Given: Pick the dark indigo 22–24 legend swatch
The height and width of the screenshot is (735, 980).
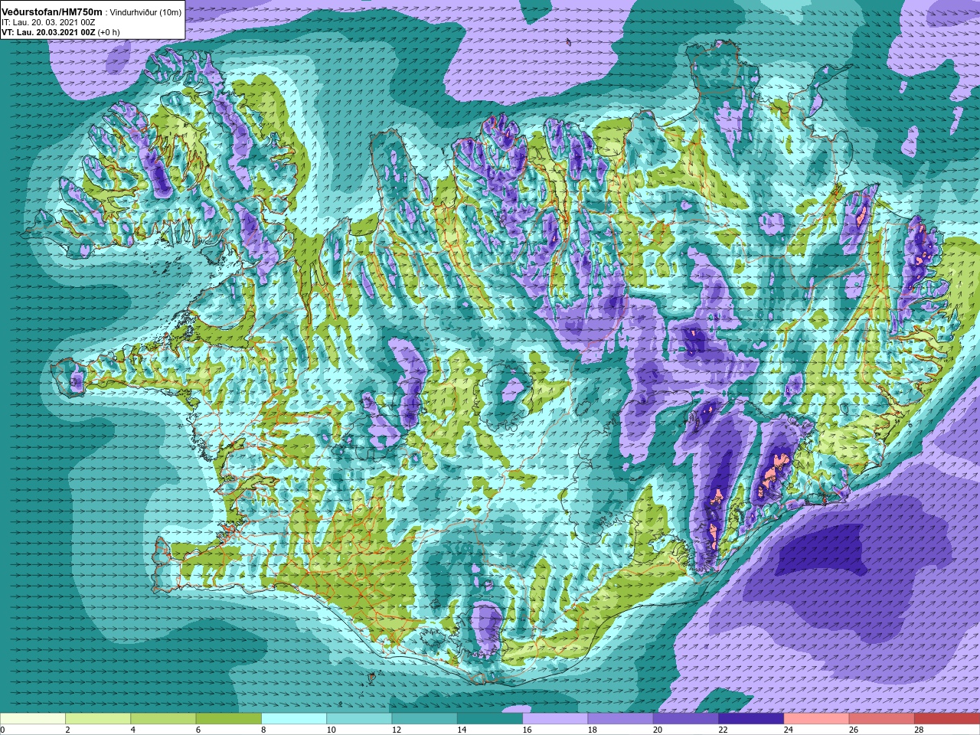Looking at the screenshot, I should tap(751, 719).
